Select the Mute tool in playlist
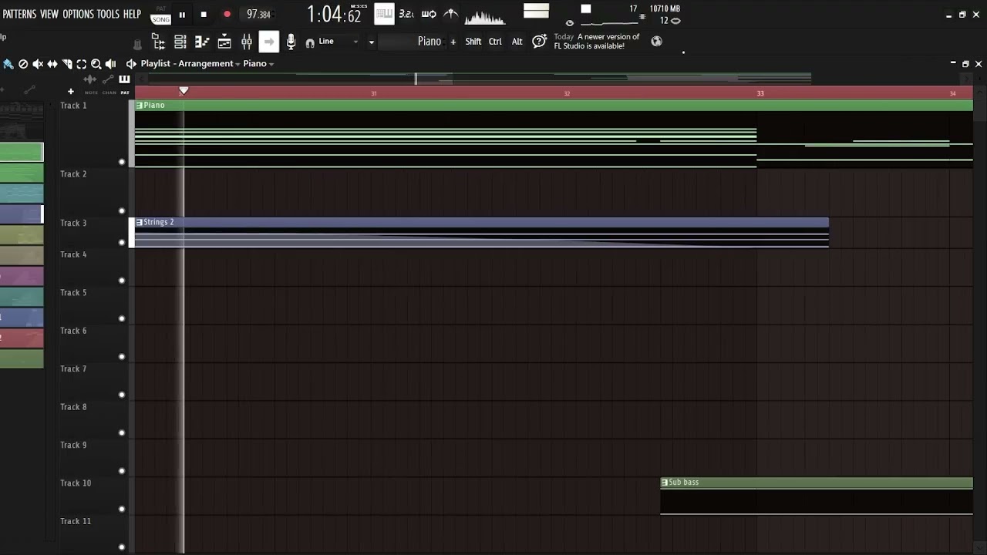Viewport: 987px width, 555px height. tap(38, 64)
